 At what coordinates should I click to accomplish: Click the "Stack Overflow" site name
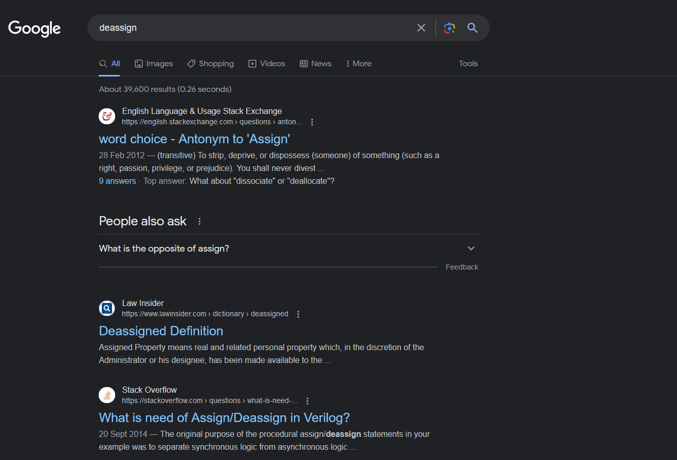[149, 390]
